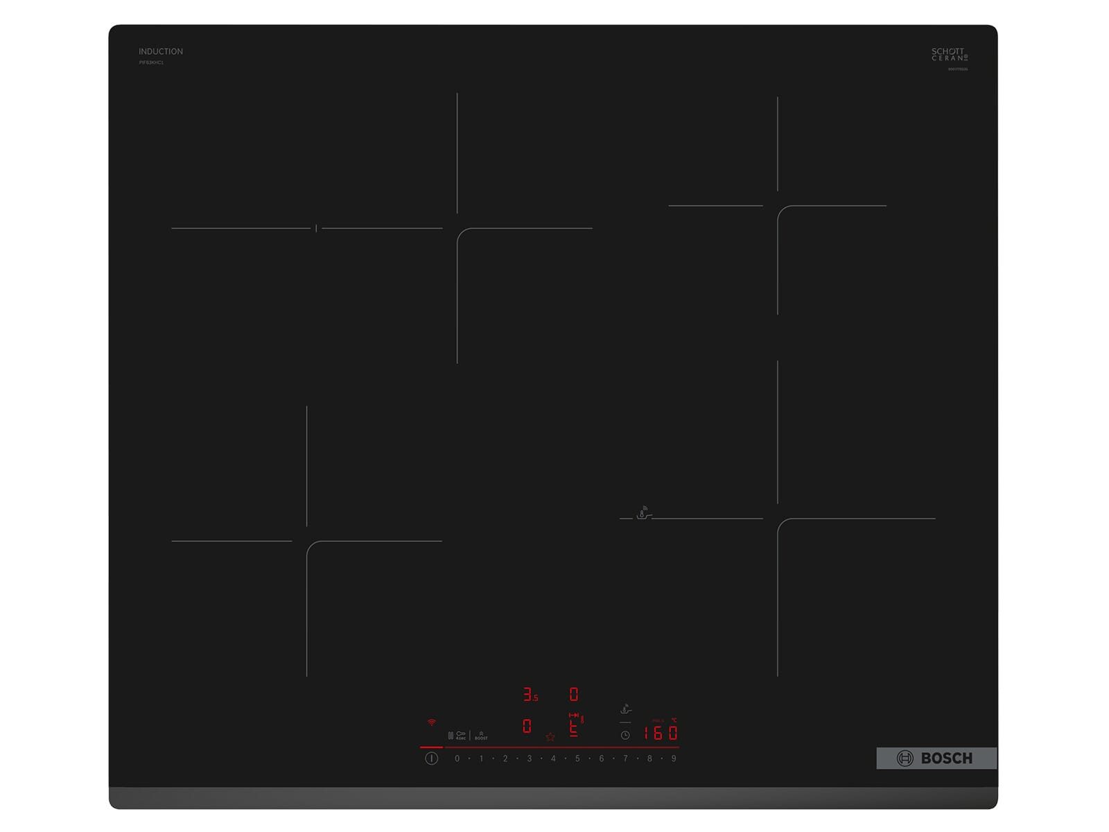Tap the clock timer icon
The width and height of the screenshot is (1109, 832).
coord(625,735)
